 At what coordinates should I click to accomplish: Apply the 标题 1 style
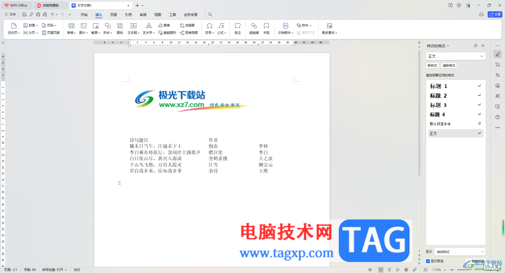tap(456, 86)
